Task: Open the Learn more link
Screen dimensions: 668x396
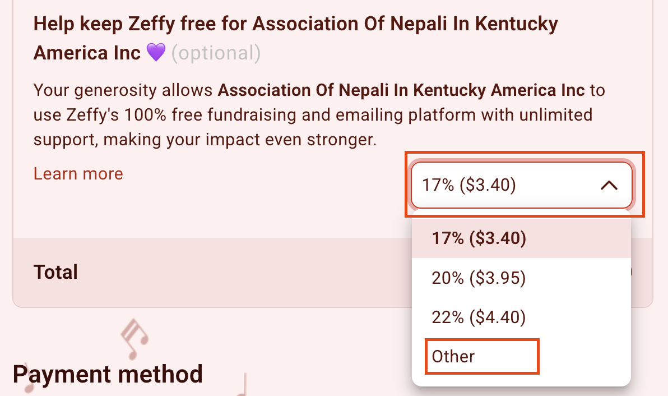Action: click(78, 174)
